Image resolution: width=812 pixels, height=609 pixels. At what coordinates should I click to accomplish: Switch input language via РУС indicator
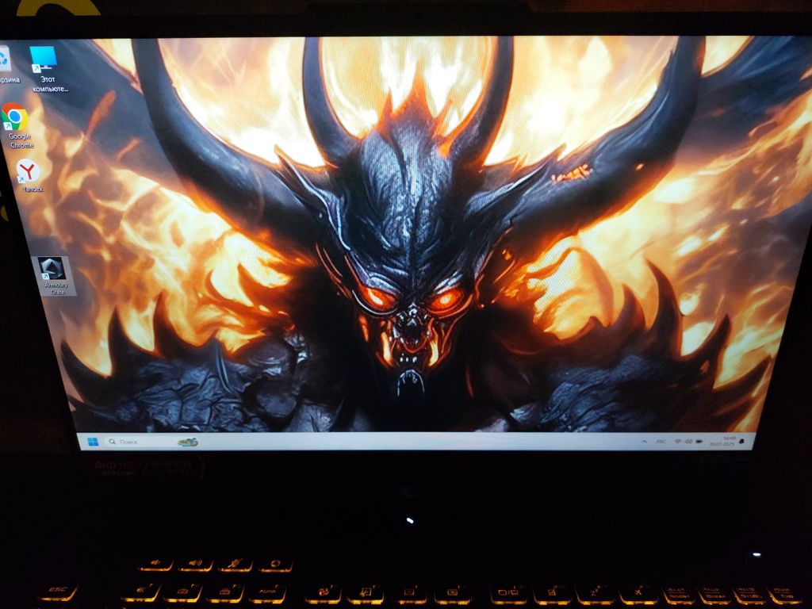(x=661, y=441)
